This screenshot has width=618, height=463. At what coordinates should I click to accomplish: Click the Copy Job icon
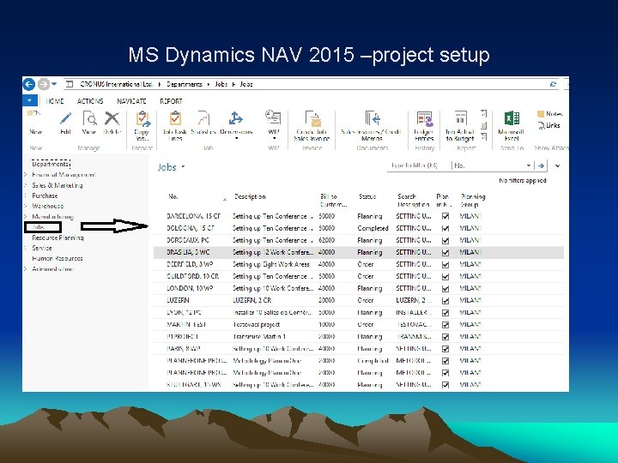coord(142,118)
